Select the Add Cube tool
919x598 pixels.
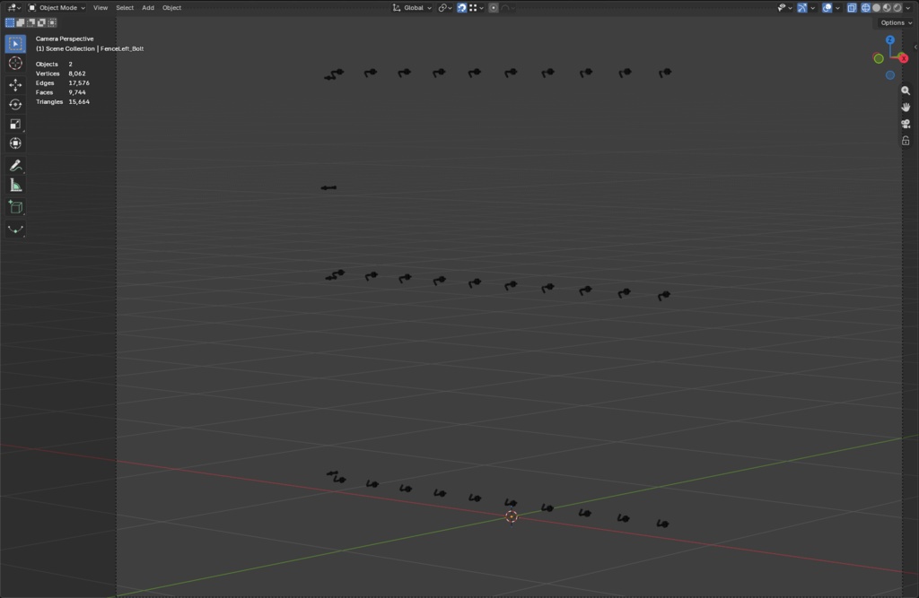[x=15, y=207]
